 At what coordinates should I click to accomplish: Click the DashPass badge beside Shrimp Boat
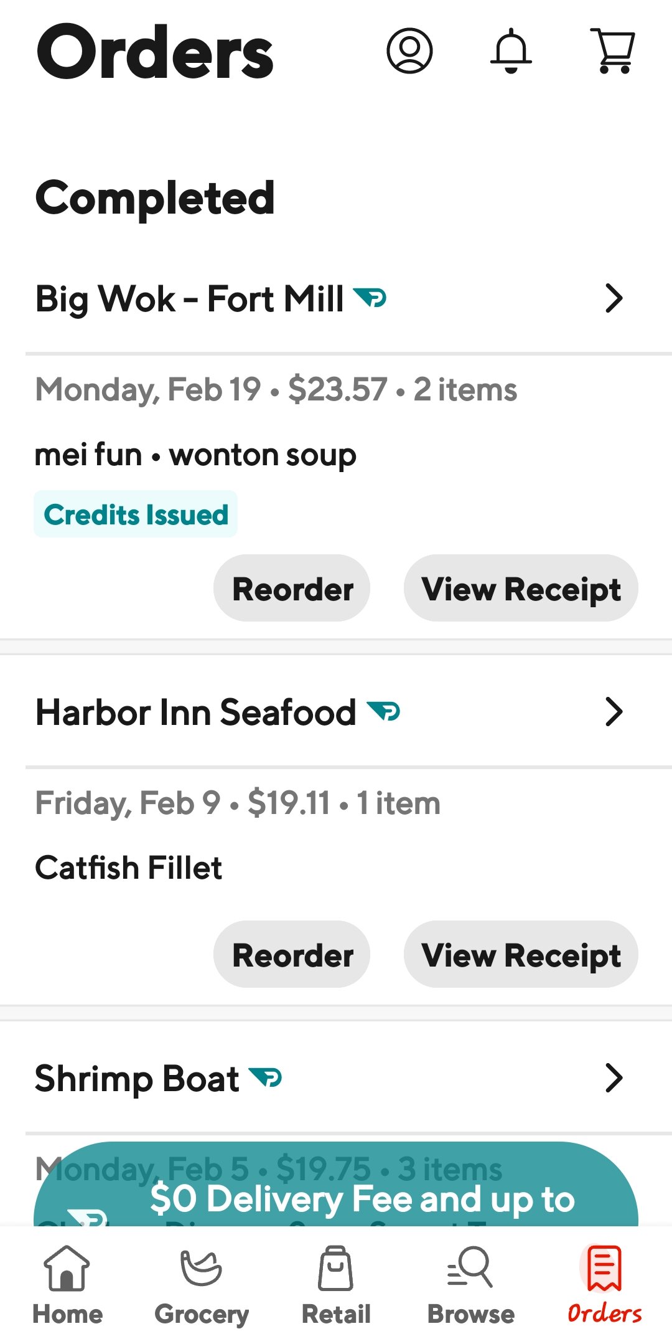[x=265, y=1077]
